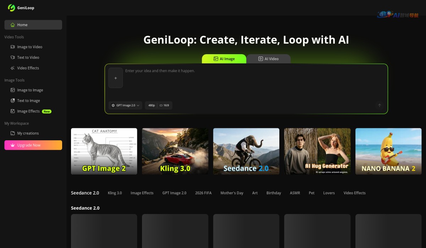This screenshot has width=426, height=248.
Task: Click the Text to Image sidebar icon
Action: point(13,101)
